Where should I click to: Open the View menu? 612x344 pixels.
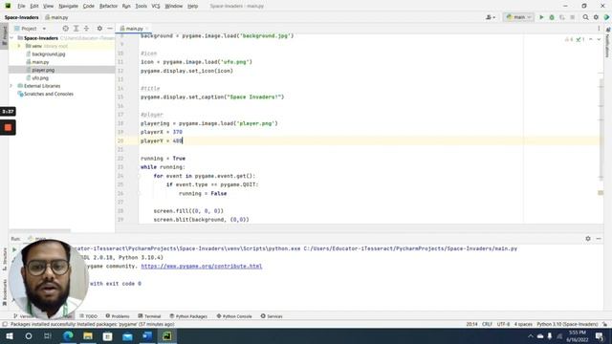point(48,6)
